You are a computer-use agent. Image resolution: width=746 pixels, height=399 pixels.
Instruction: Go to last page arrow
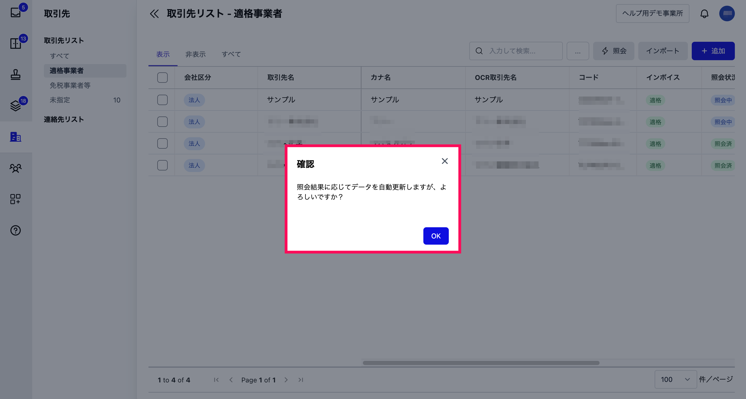coord(301,380)
